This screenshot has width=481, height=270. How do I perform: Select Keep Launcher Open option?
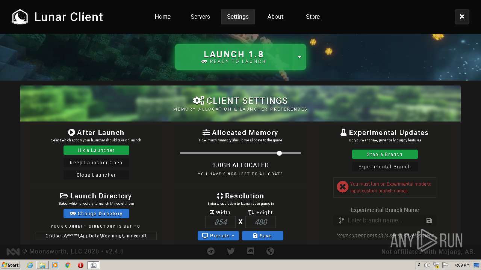(96, 162)
